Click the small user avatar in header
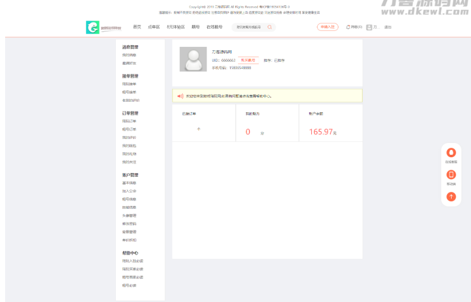This screenshot has width=471, height=302. point(369,27)
